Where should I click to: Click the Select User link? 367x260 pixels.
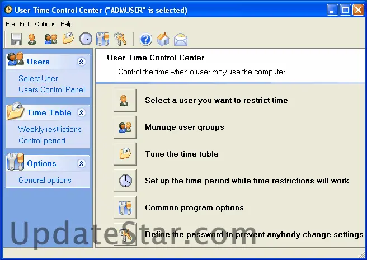pos(38,78)
